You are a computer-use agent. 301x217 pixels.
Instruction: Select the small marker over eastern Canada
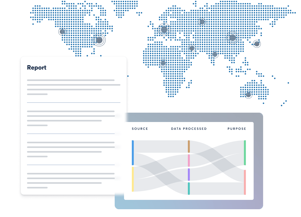tap(99, 40)
